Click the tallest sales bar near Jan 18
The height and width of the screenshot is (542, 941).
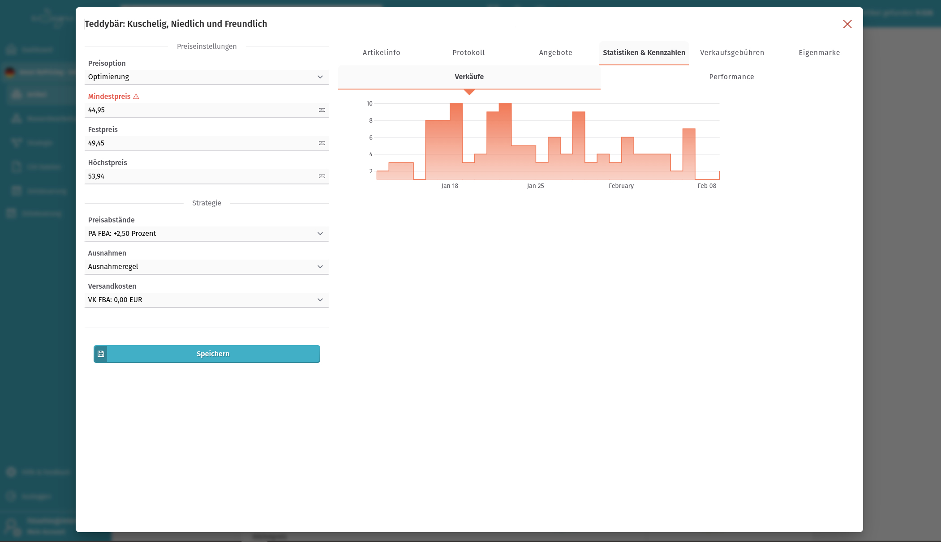tap(456, 134)
